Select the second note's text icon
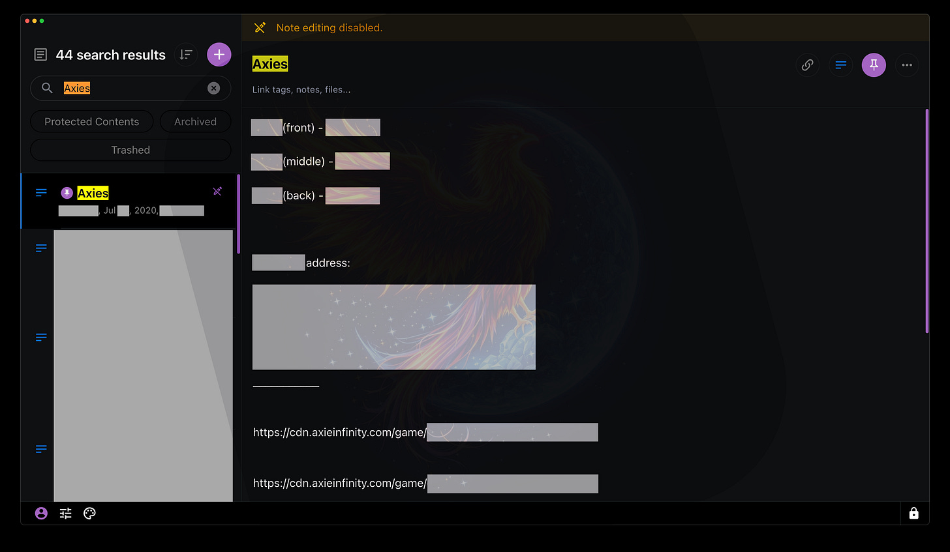The width and height of the screenshot is (950, 552). pyautogui.click(x=41, y=248)
